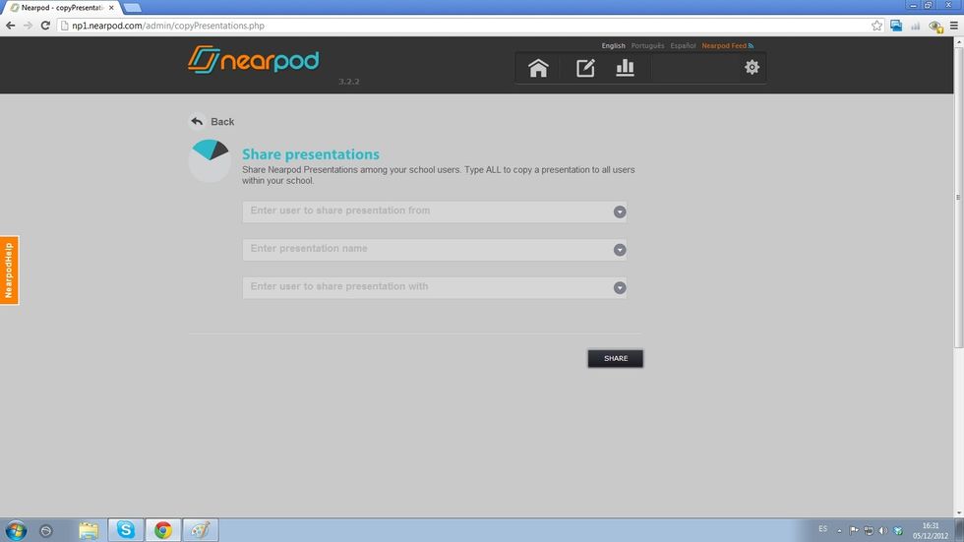
Task: Expand the share presentation from dropdown
Action: [x=620, y=211]
